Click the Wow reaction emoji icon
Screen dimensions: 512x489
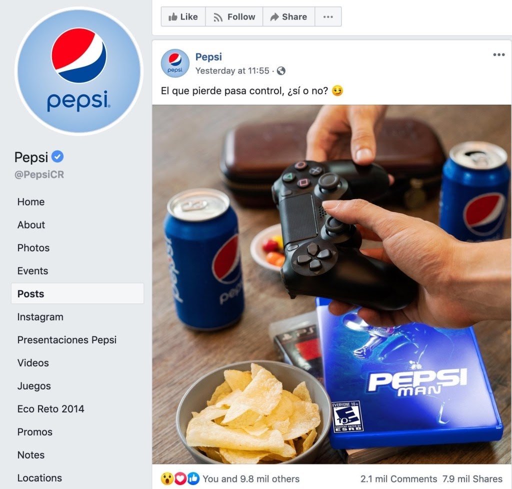click(167, 479)
